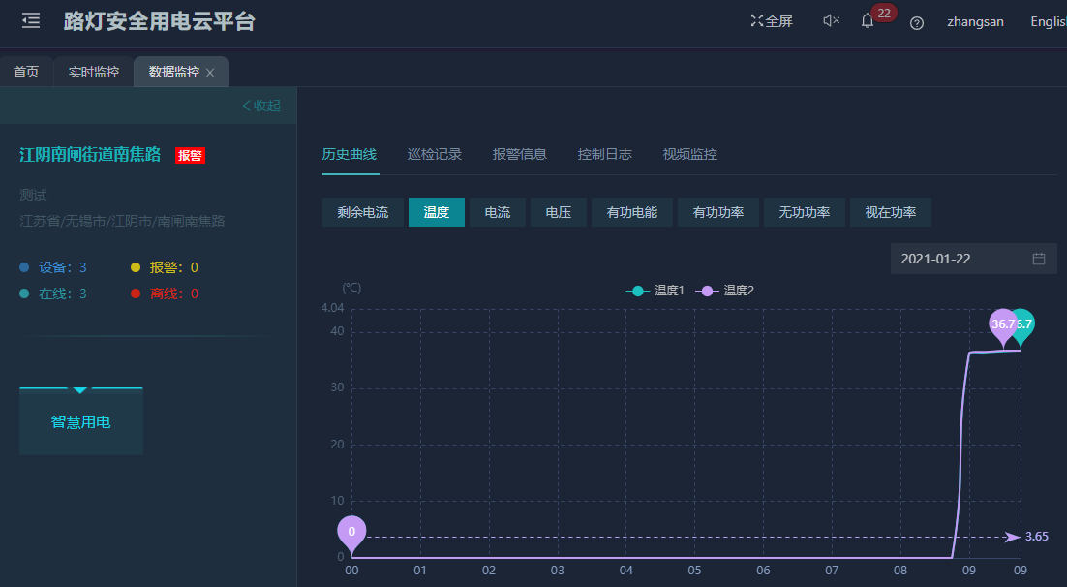Toggle the 温度2 legend series
The width and height of the screenshot is (1067, 587).
pos(725,291)
